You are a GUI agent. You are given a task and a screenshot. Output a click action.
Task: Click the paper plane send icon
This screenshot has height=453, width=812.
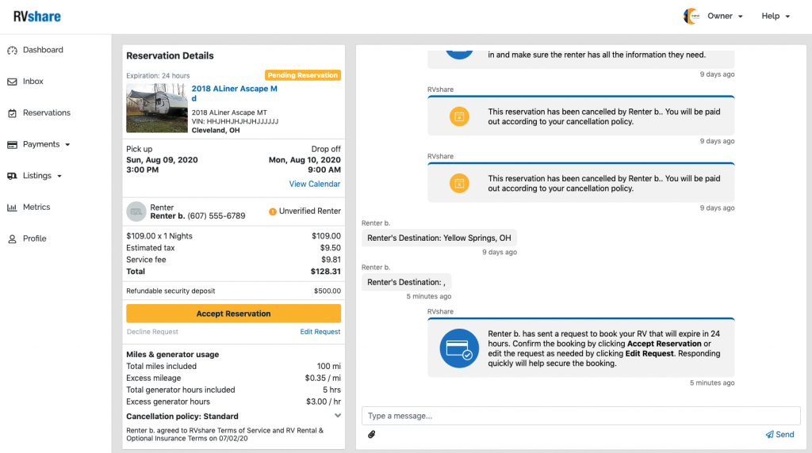pyautogui.click(x=769, y=434)
